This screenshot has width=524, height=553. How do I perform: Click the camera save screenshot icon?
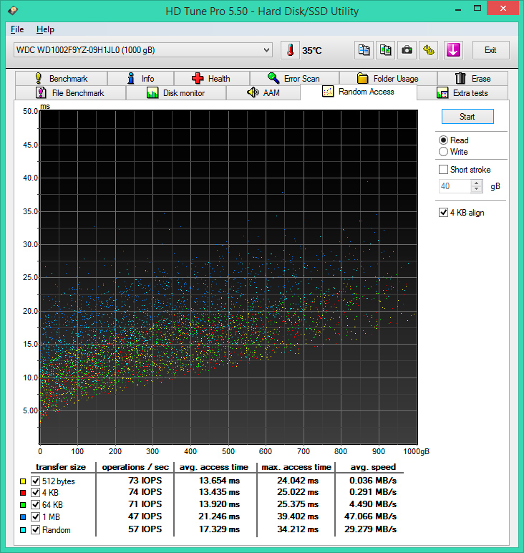[x=407, y=50]
